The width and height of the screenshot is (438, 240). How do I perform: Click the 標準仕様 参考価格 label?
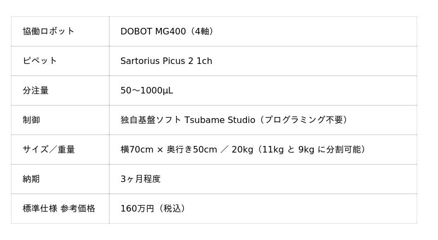point(59,208)
